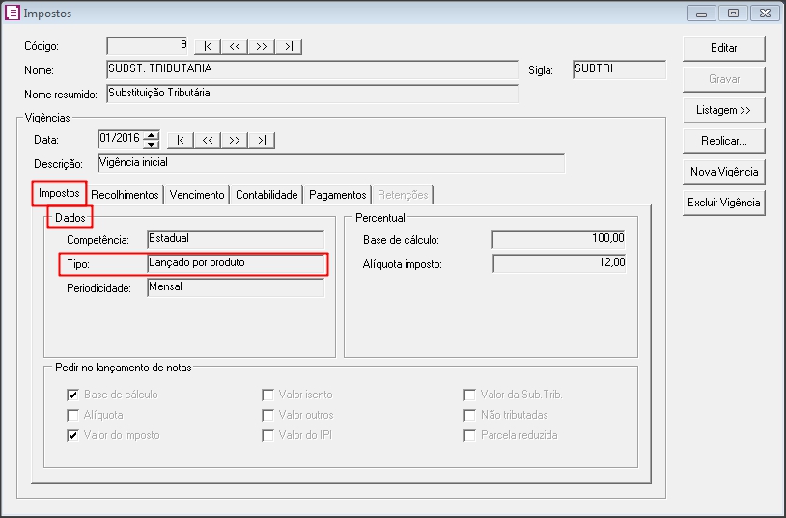Toggle Valor da Sub.Trib. checkbox
The width and height of the screenshot is (786, 518).
pos(469,395)
